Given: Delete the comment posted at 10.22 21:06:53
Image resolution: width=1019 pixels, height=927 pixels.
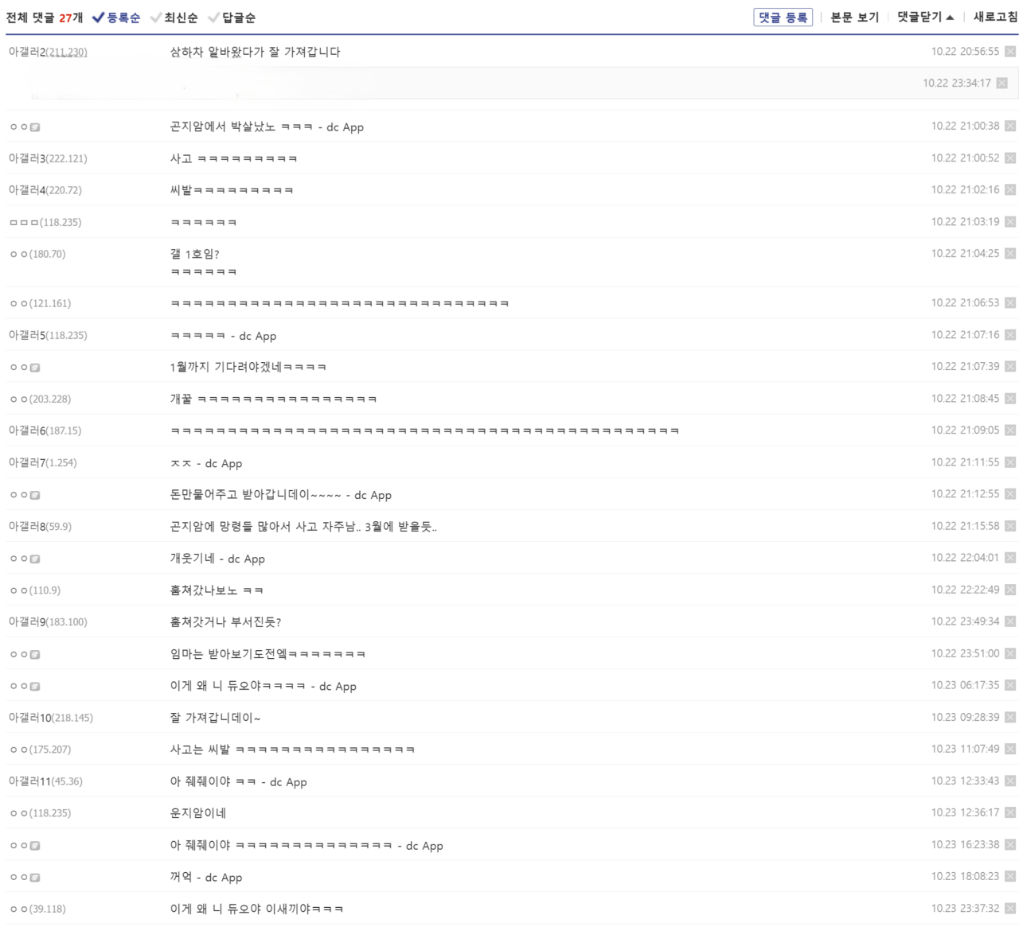Looking at the screenshot, I should point(1009,303).
